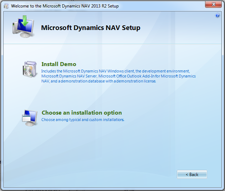Image resolution: width=225 pixels, height=191 pixels.
Task: Close the NAV 2013 R2 Setup window
Action: point(213,4)
